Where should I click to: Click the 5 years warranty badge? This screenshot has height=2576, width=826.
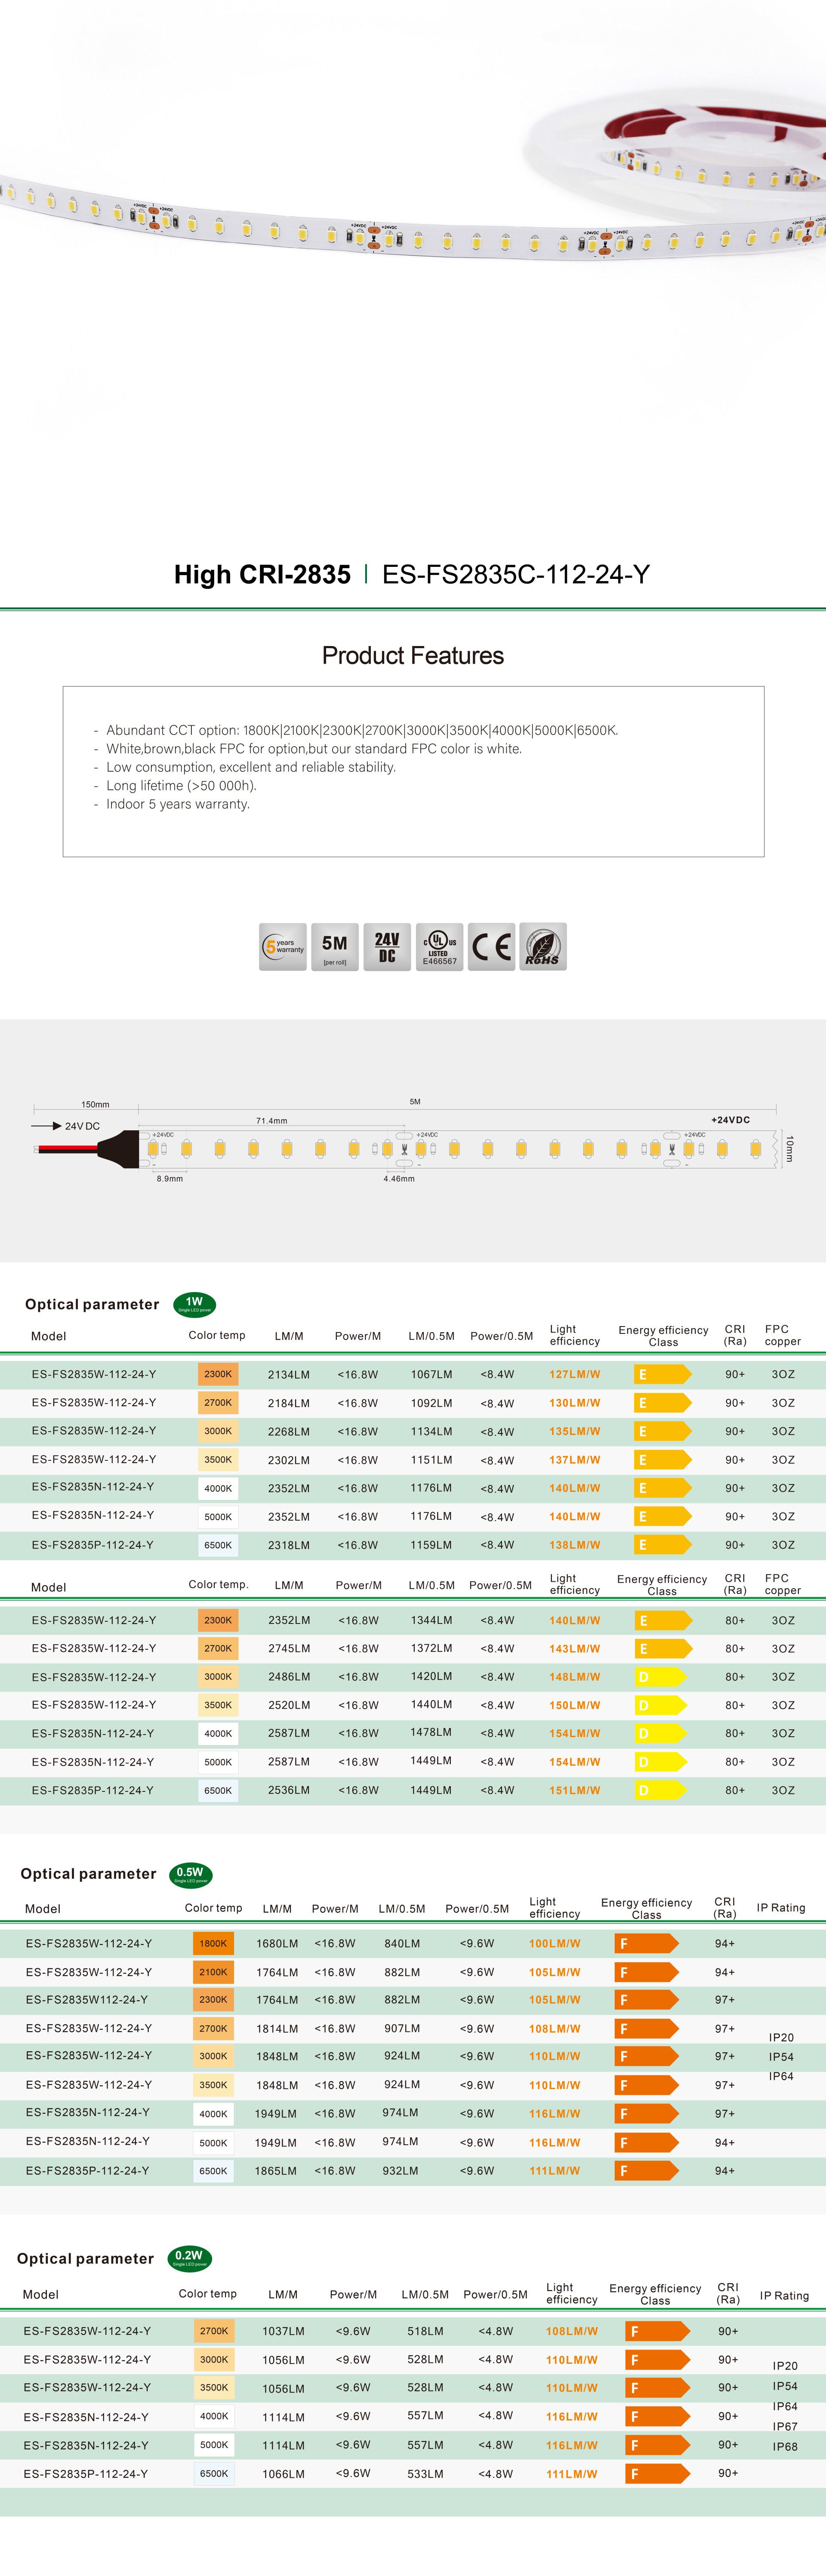click(x=283, y=946)
